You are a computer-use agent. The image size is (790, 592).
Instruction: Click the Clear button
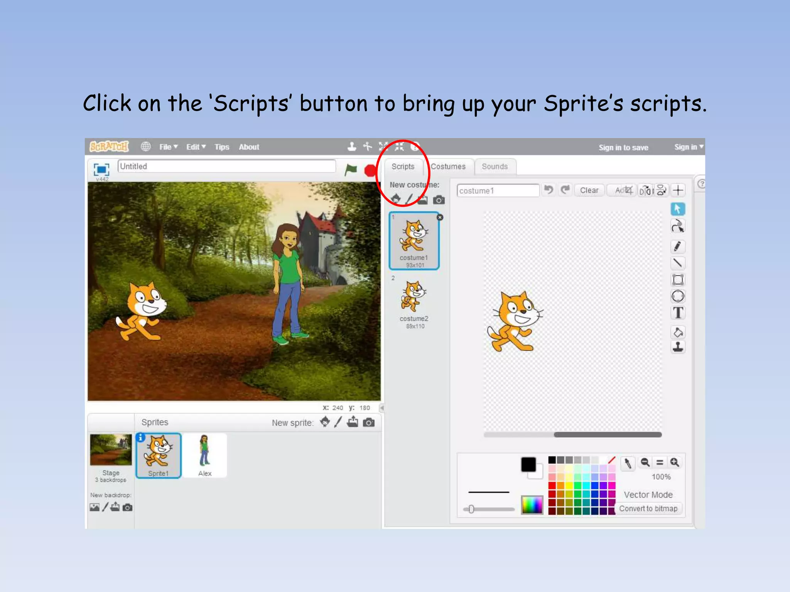tap(589, 190)
